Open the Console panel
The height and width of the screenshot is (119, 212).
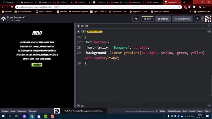point(5,111)
